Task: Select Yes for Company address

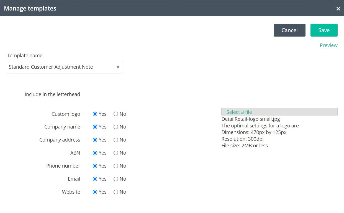Action: (x=95, y=140)
